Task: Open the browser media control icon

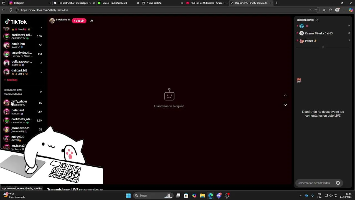Action: (324, 10)
